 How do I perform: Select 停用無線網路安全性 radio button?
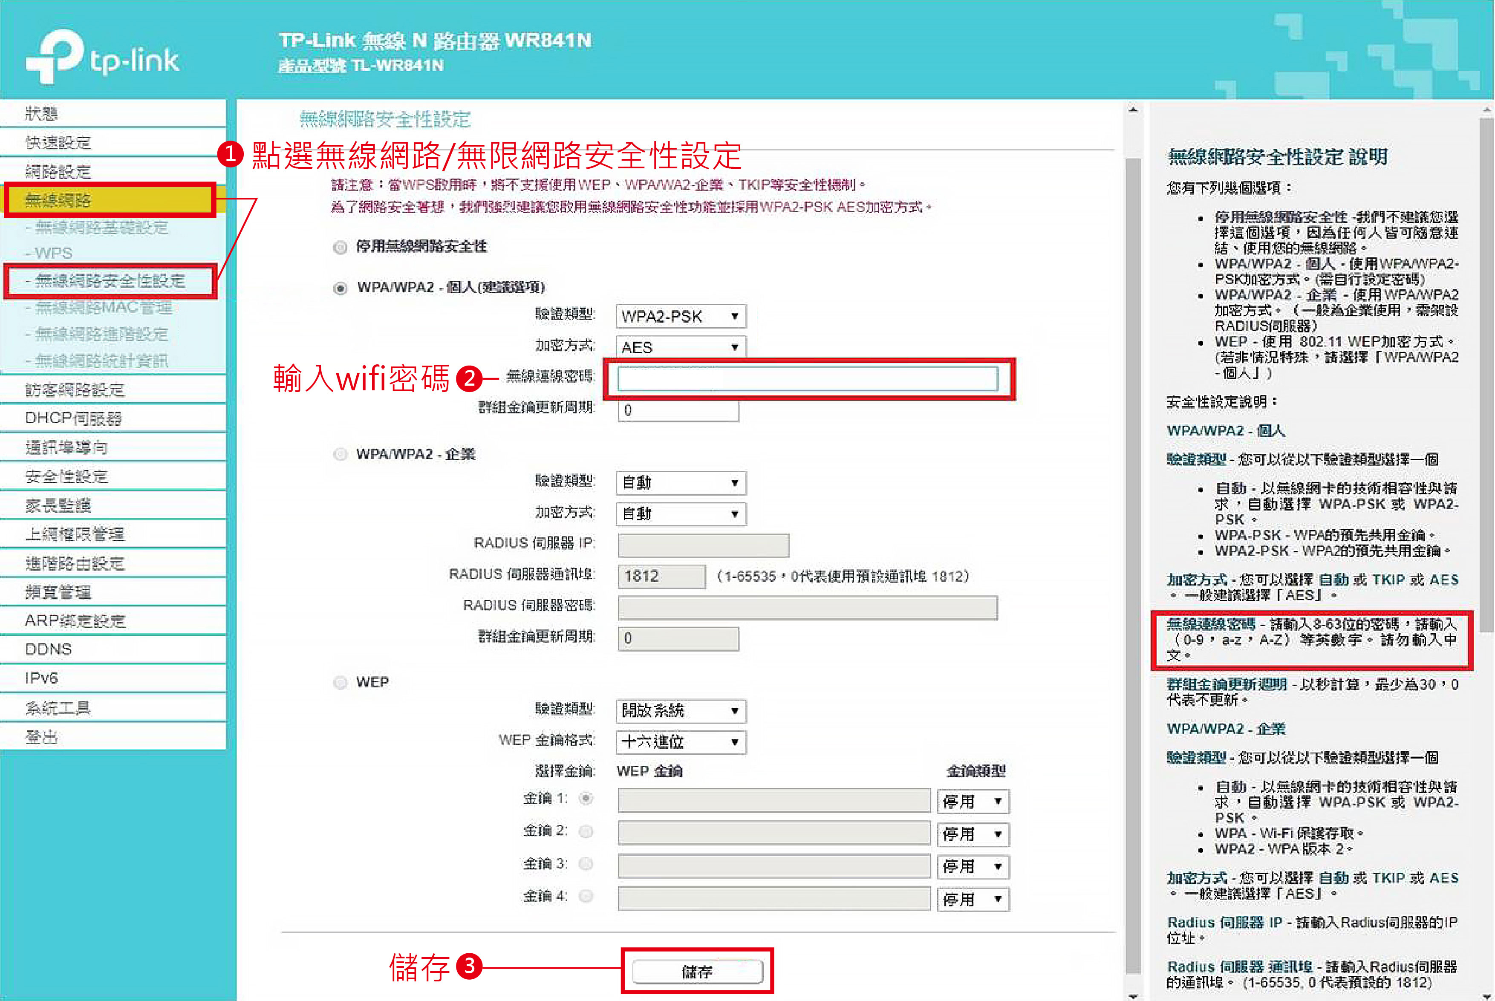coord(340,248)
